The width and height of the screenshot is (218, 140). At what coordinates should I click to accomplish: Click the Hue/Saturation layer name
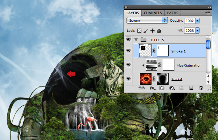(x=189, y=65)
